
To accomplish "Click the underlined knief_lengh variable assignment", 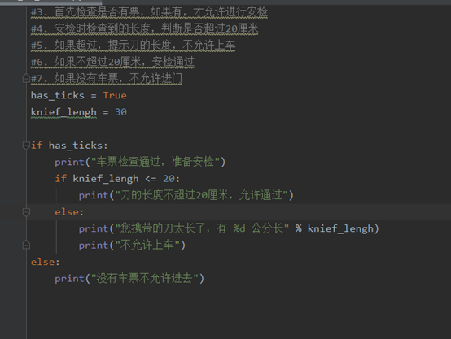I will [63, 112].
